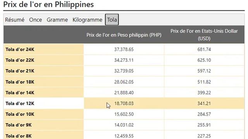Select the 'Tola d'or 21K' row label
Viewport: 248px width, 139px height.
coord(20,71)
